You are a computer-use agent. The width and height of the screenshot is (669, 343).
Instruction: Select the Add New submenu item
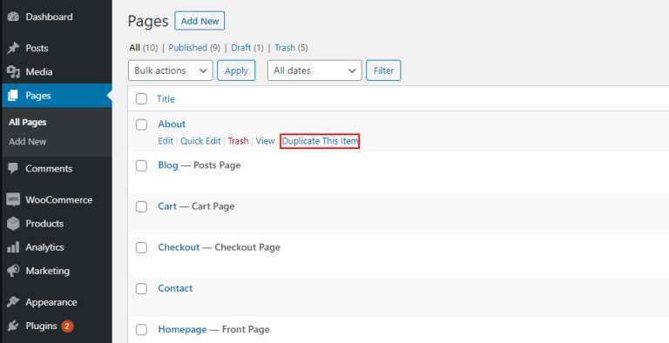tap(28, 142)
